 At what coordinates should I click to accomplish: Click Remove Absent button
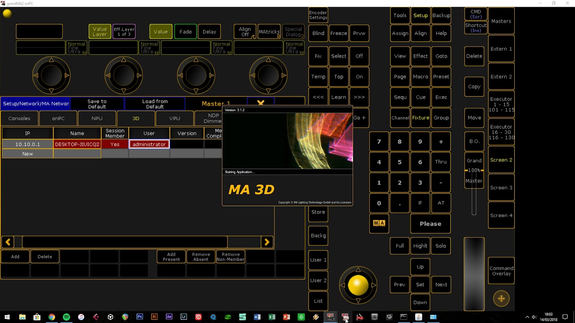(201, 257)
